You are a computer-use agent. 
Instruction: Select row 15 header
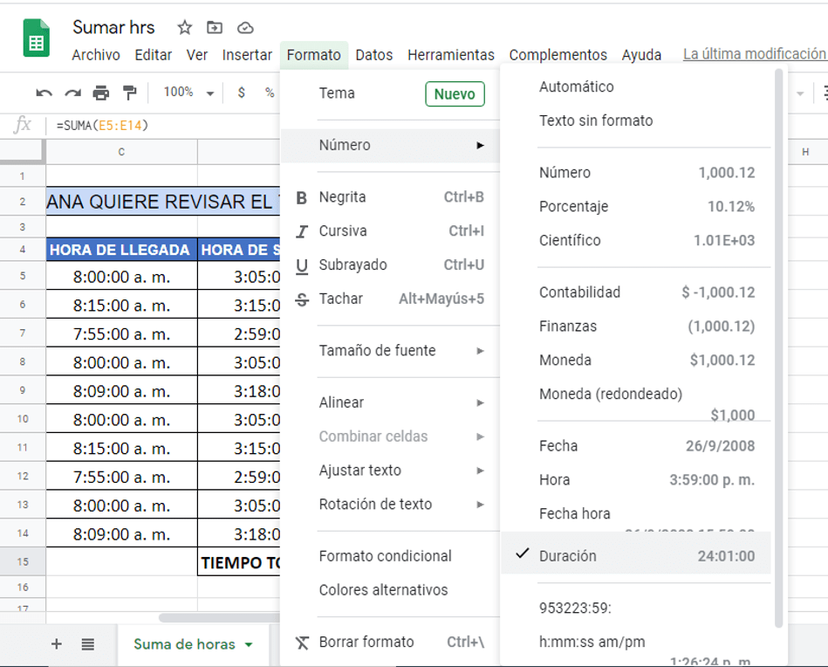click(23, 562)
